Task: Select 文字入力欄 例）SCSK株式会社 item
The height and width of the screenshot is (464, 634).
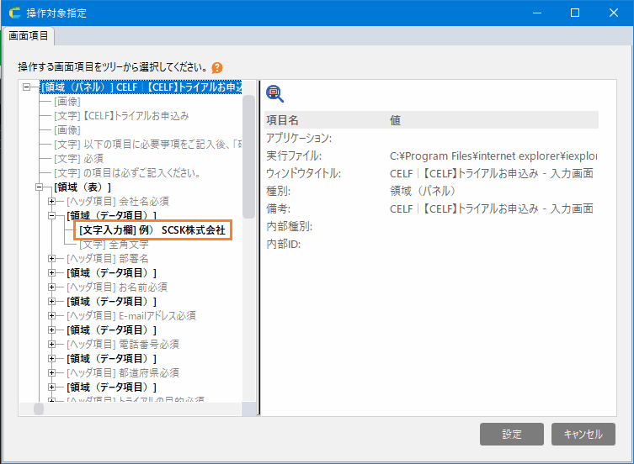Action: pos(152,229)
